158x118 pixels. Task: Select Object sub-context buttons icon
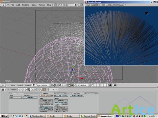click(x=41, y=89)
